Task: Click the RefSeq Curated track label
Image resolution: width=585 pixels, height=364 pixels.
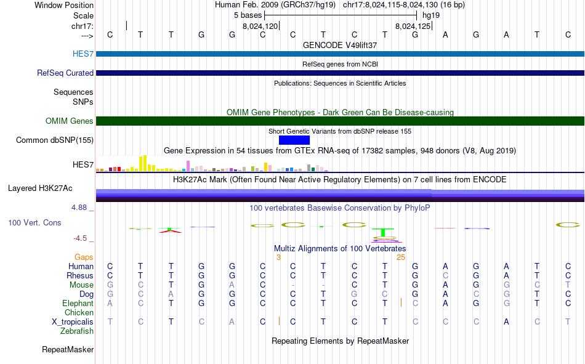Action: click(65, 73)
